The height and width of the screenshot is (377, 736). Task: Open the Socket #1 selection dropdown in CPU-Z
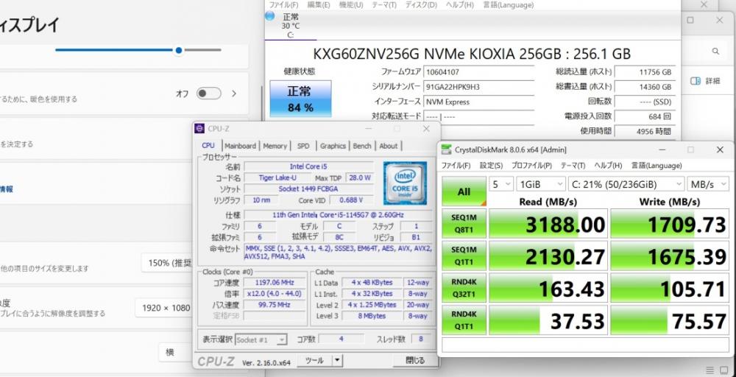tap(261, 339)
